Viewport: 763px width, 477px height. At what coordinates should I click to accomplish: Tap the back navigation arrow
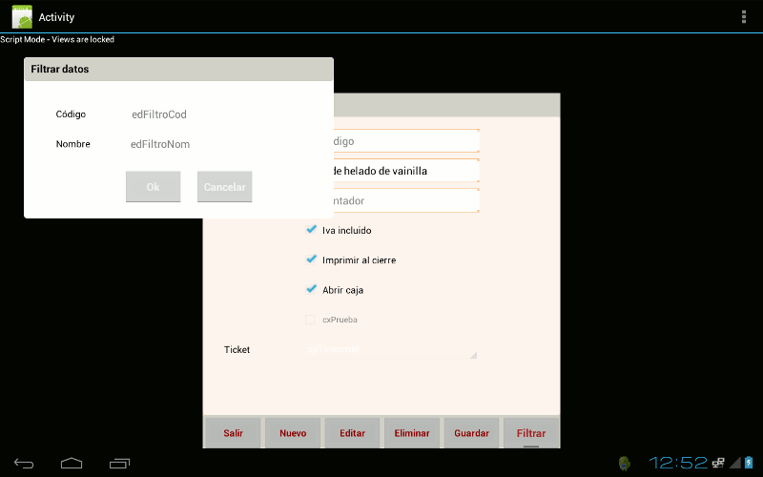[x=24, y=463]
